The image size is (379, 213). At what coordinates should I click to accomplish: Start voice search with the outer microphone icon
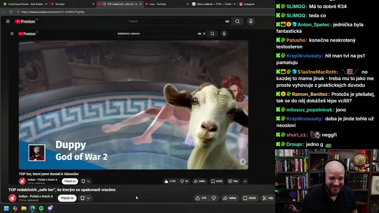pos(251,21)
